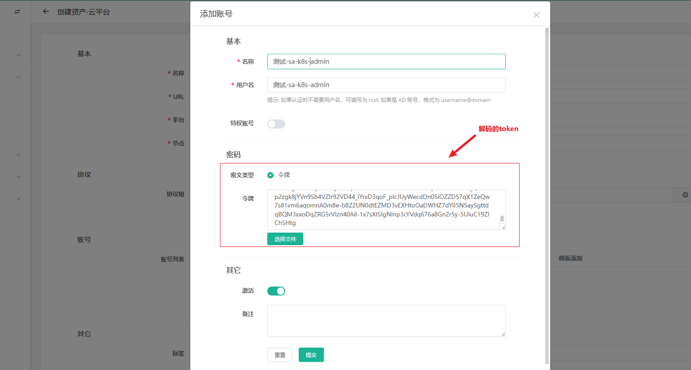
Task: Click into the 用户名 input field
Action: (x=386, y=85)
